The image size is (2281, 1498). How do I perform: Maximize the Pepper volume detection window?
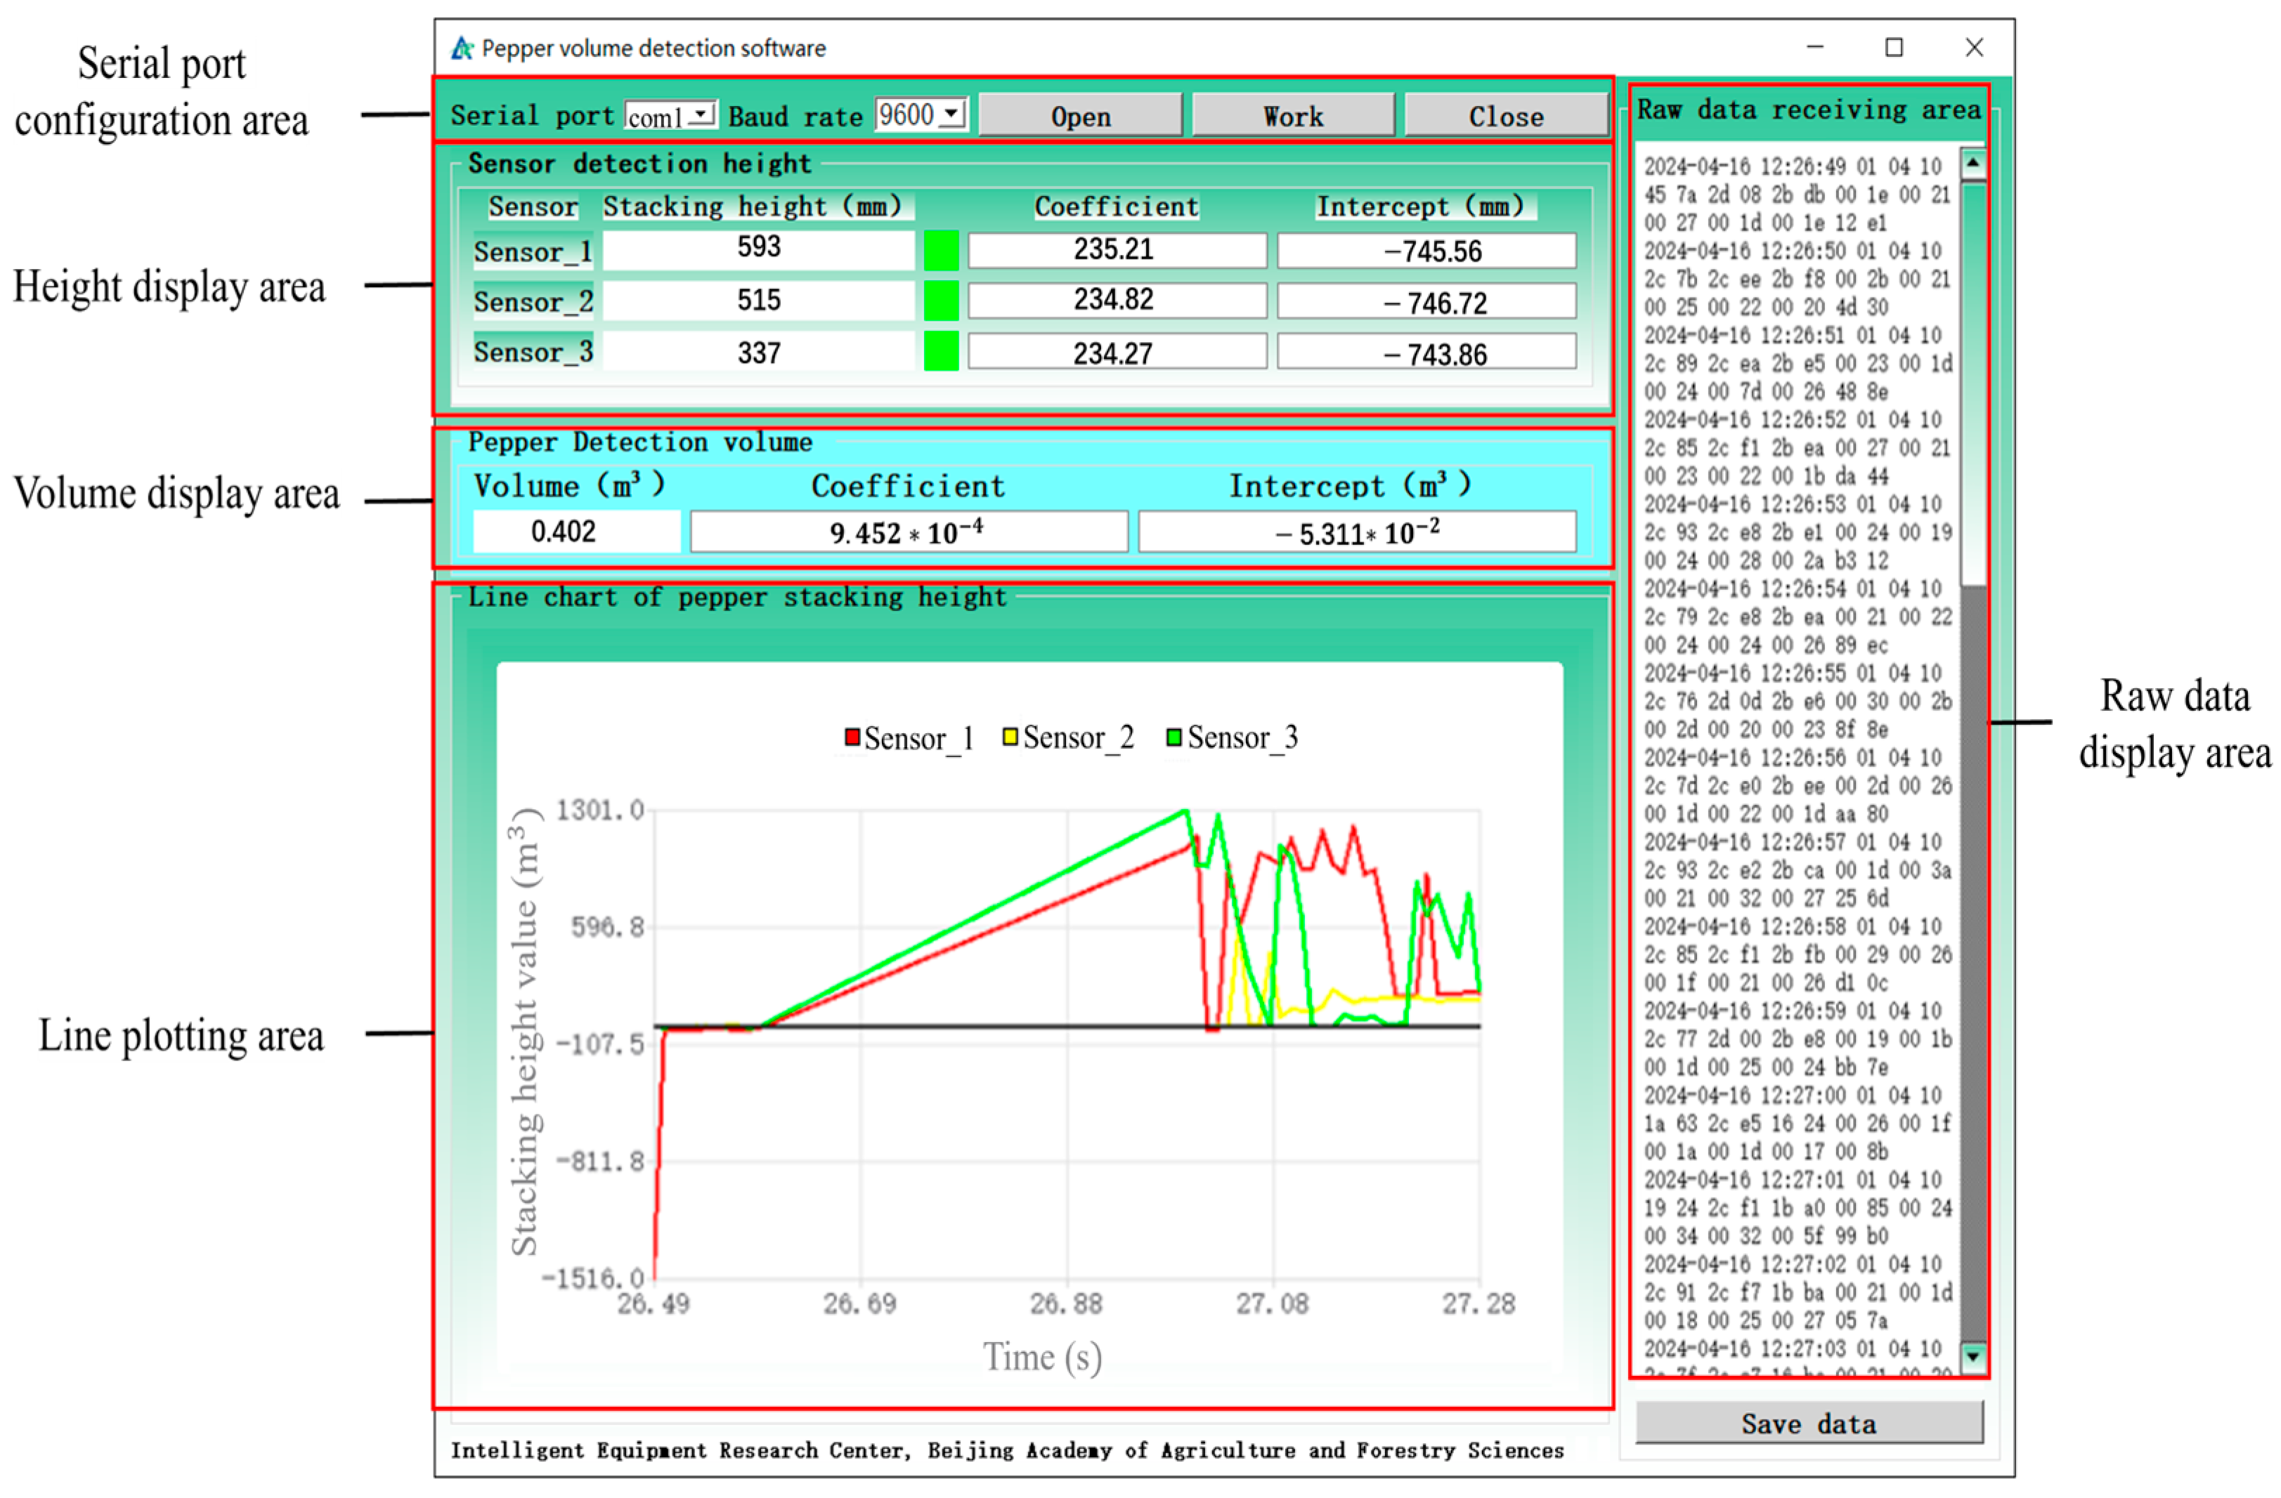(x=1894, y=48)
